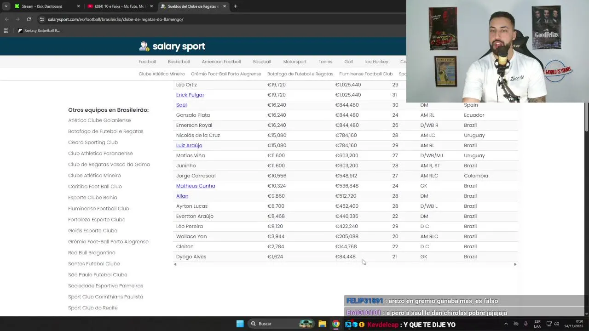Open Atlético Clube Goianiense sidebar link
Image resolution: width=589 pixels, height=331 pixels.
(x=99, y=120)
